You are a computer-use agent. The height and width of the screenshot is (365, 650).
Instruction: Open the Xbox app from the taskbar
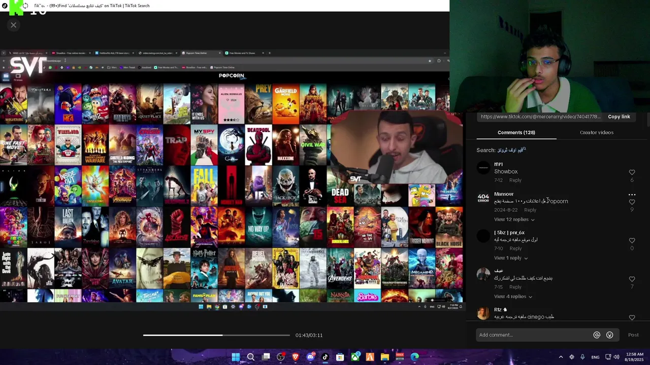point(355,357)
